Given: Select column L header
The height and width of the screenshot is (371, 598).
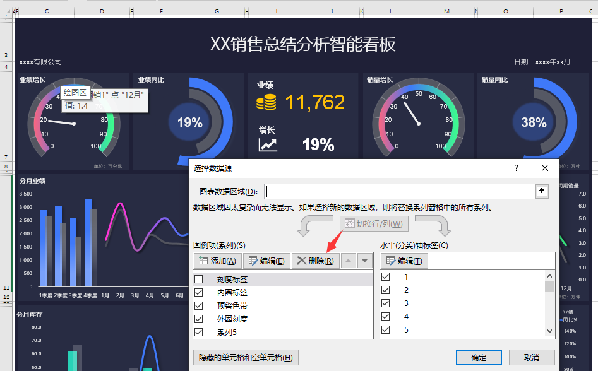Looking at the screenshot, I should (x=392, y=11).
